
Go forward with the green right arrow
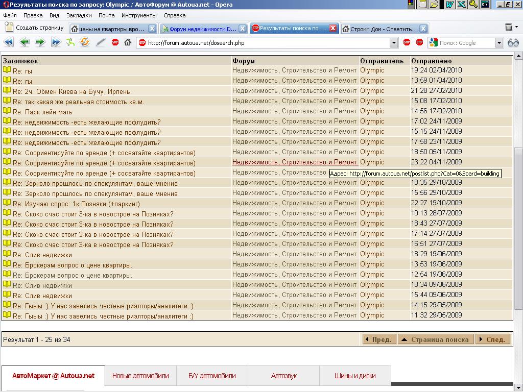pos(40,42)
